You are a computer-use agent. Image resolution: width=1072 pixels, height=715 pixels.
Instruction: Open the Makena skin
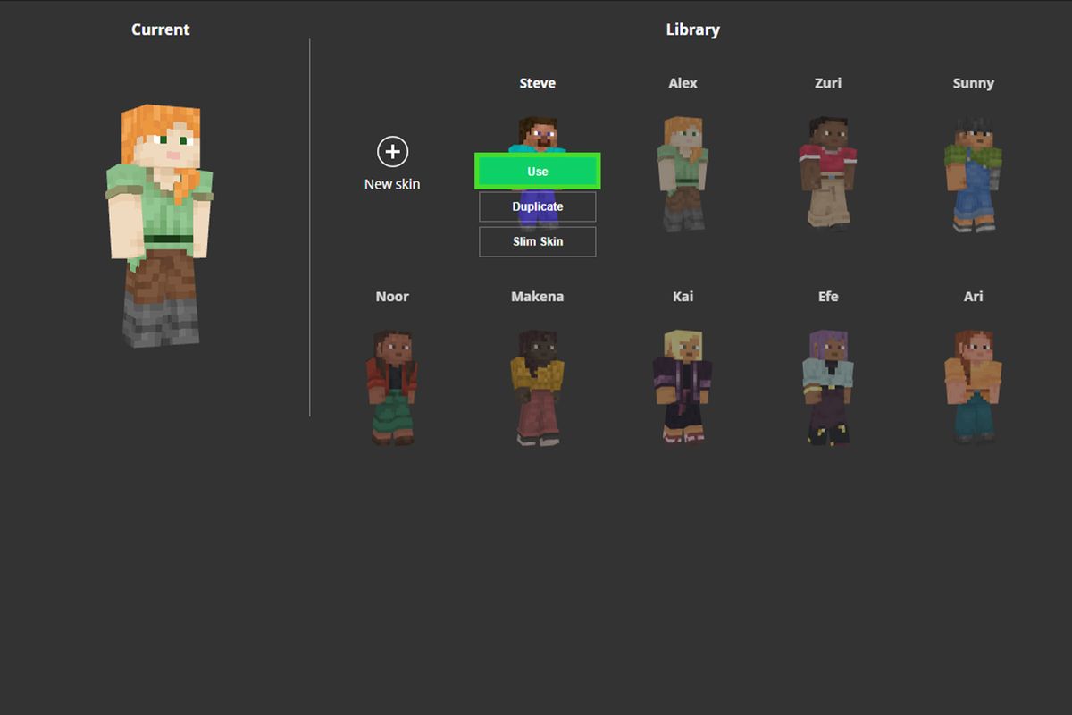537,384
